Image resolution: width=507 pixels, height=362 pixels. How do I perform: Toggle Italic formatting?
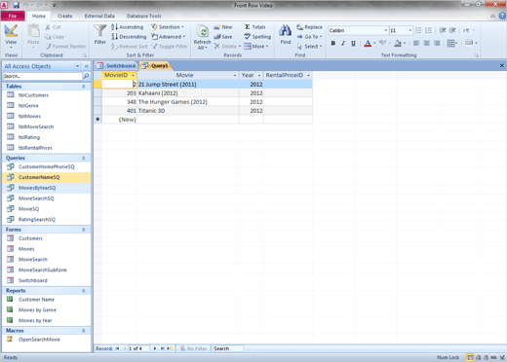click(343, 43)
